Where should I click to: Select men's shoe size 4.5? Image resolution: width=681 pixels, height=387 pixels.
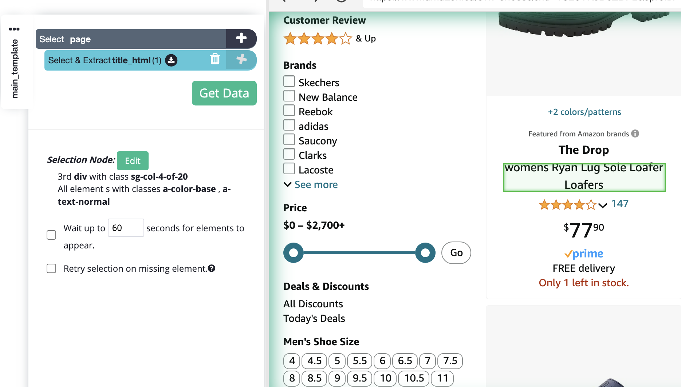(314, 361)
